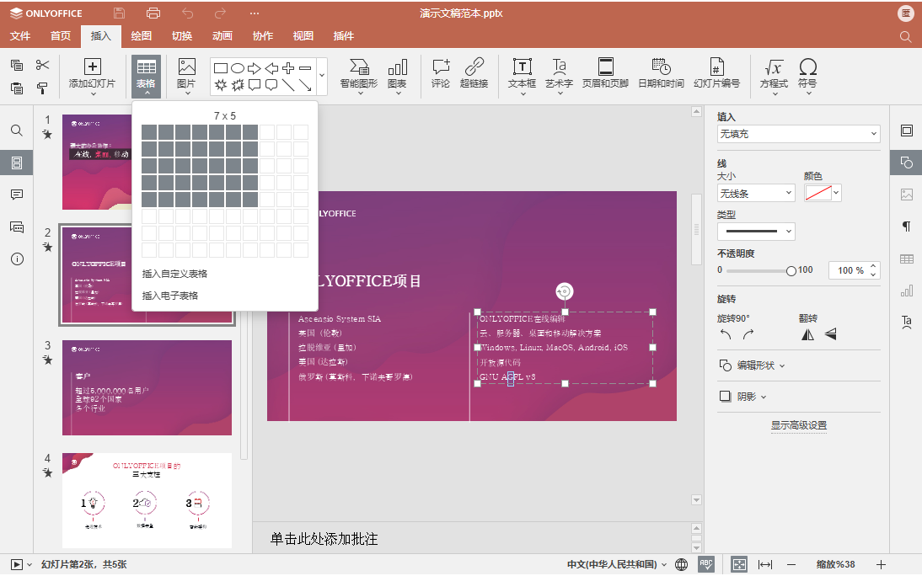922x576 pixels.
Task: Open the language selector 中文(中华人民共和国)
Action: pos(617,564)
